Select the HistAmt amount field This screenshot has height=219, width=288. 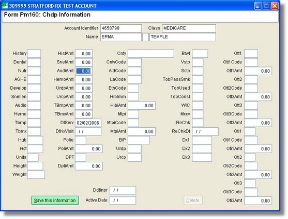tap(84, 54)
